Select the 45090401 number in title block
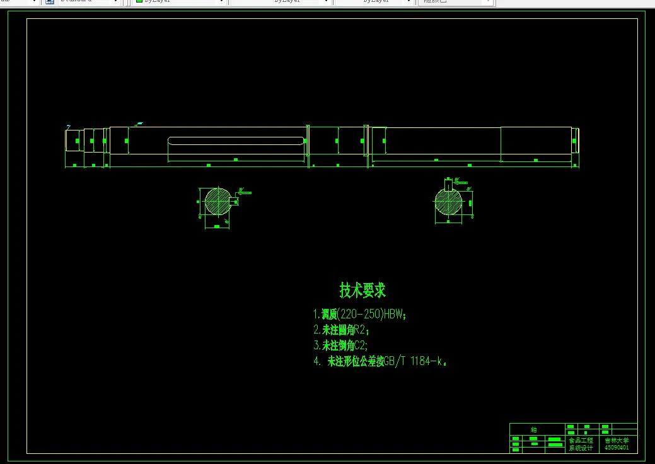The image size is (655, 464). click(617, 448)
